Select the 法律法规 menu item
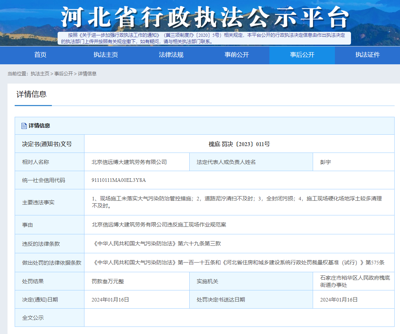 [171, 55]
